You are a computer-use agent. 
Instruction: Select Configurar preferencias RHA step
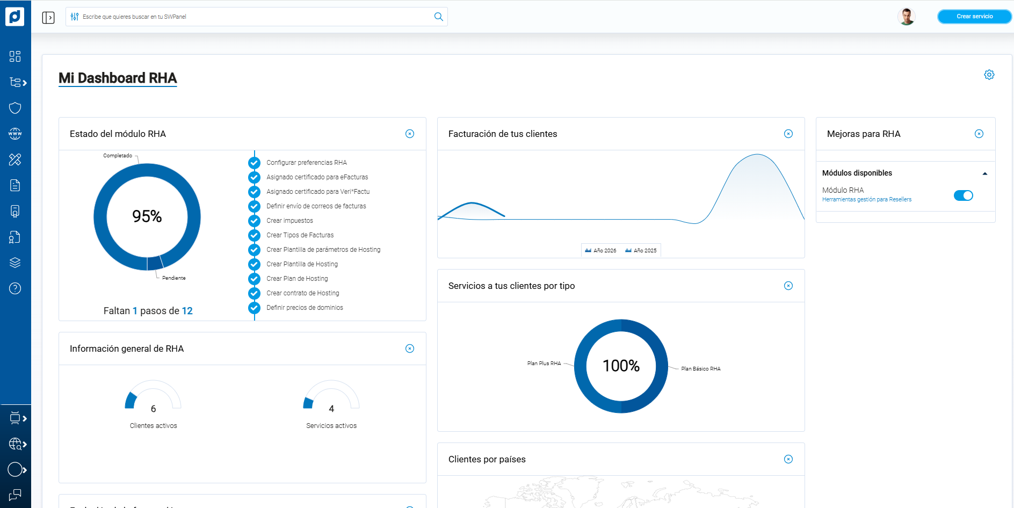tap(306, 163)
